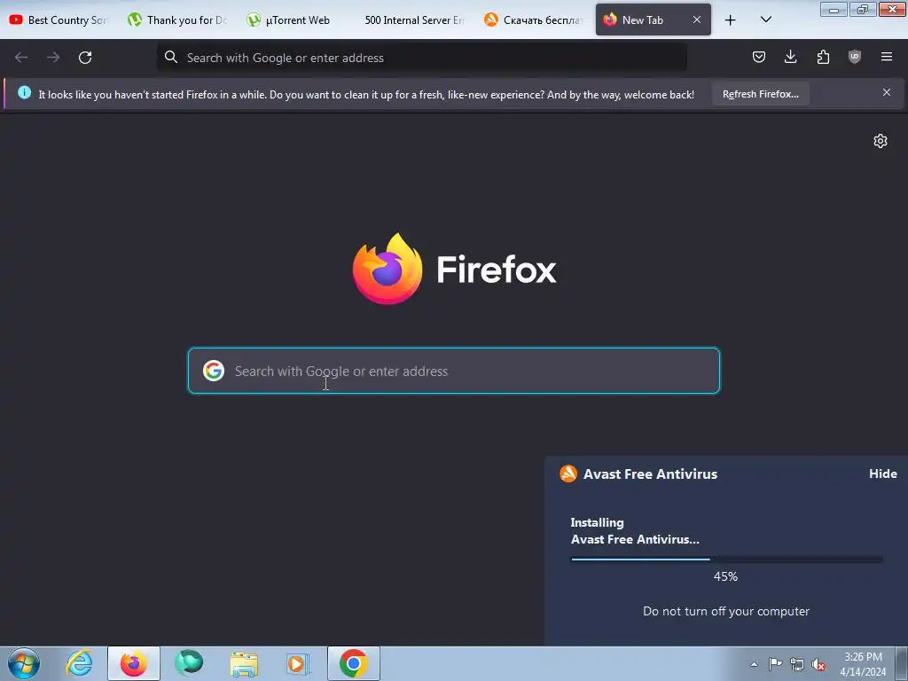Click the Google logo in search box
This screenshot has height=681, width=908.
[x=214, y=371]
